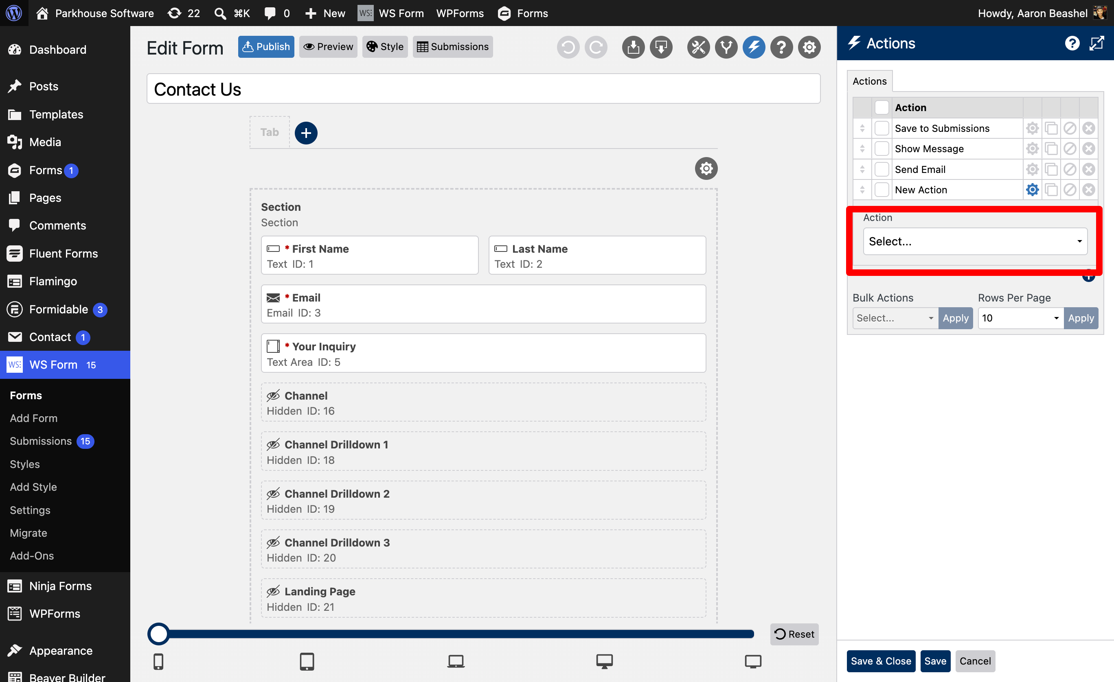Click the breakpoint slider handle

click(159, 634)
